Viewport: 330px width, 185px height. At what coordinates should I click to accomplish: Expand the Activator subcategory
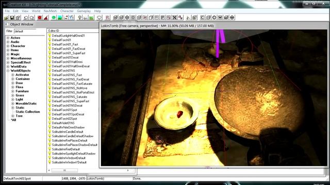pos(13,75)
